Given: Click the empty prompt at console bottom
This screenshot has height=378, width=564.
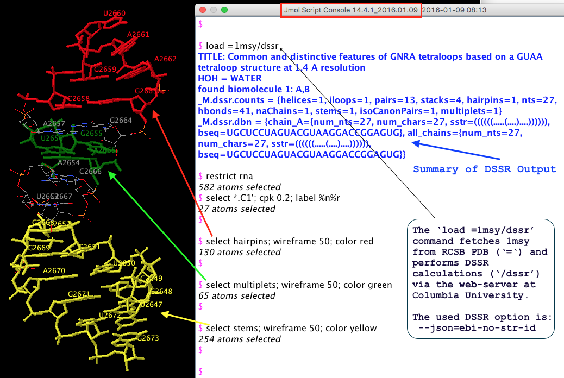Looking at the screenshot, I should click(200, 371).
